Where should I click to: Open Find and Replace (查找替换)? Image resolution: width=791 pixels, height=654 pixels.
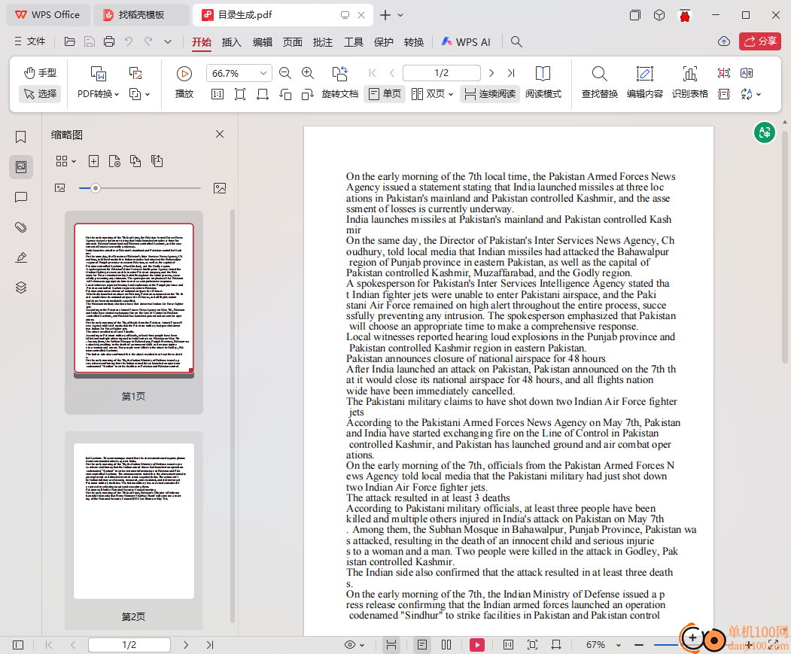(599, 82)
